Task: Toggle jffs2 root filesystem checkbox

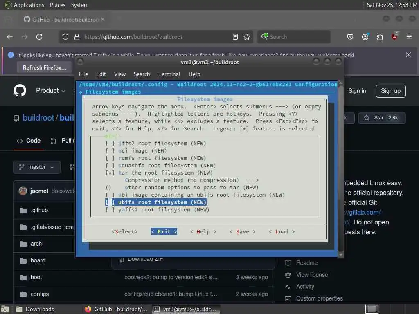Action: coord(110,144)
